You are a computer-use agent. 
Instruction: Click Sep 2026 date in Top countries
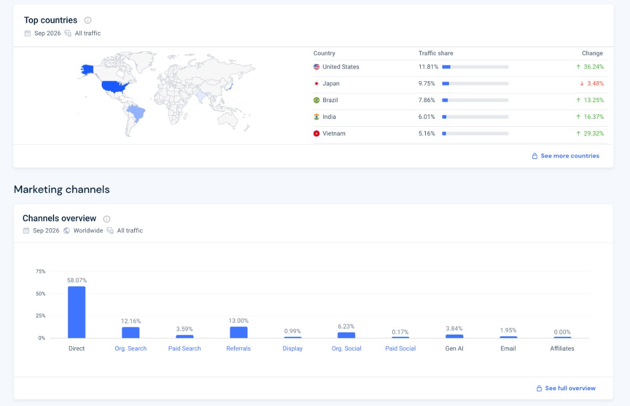[48, 34]
